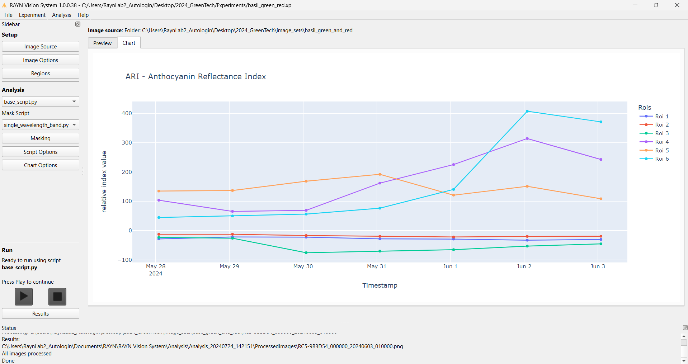Open the Experiment menu

(x=32, y=15)
